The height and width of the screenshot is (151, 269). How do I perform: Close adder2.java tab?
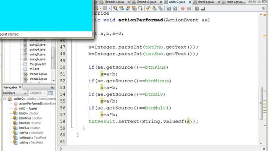(190, 2)
